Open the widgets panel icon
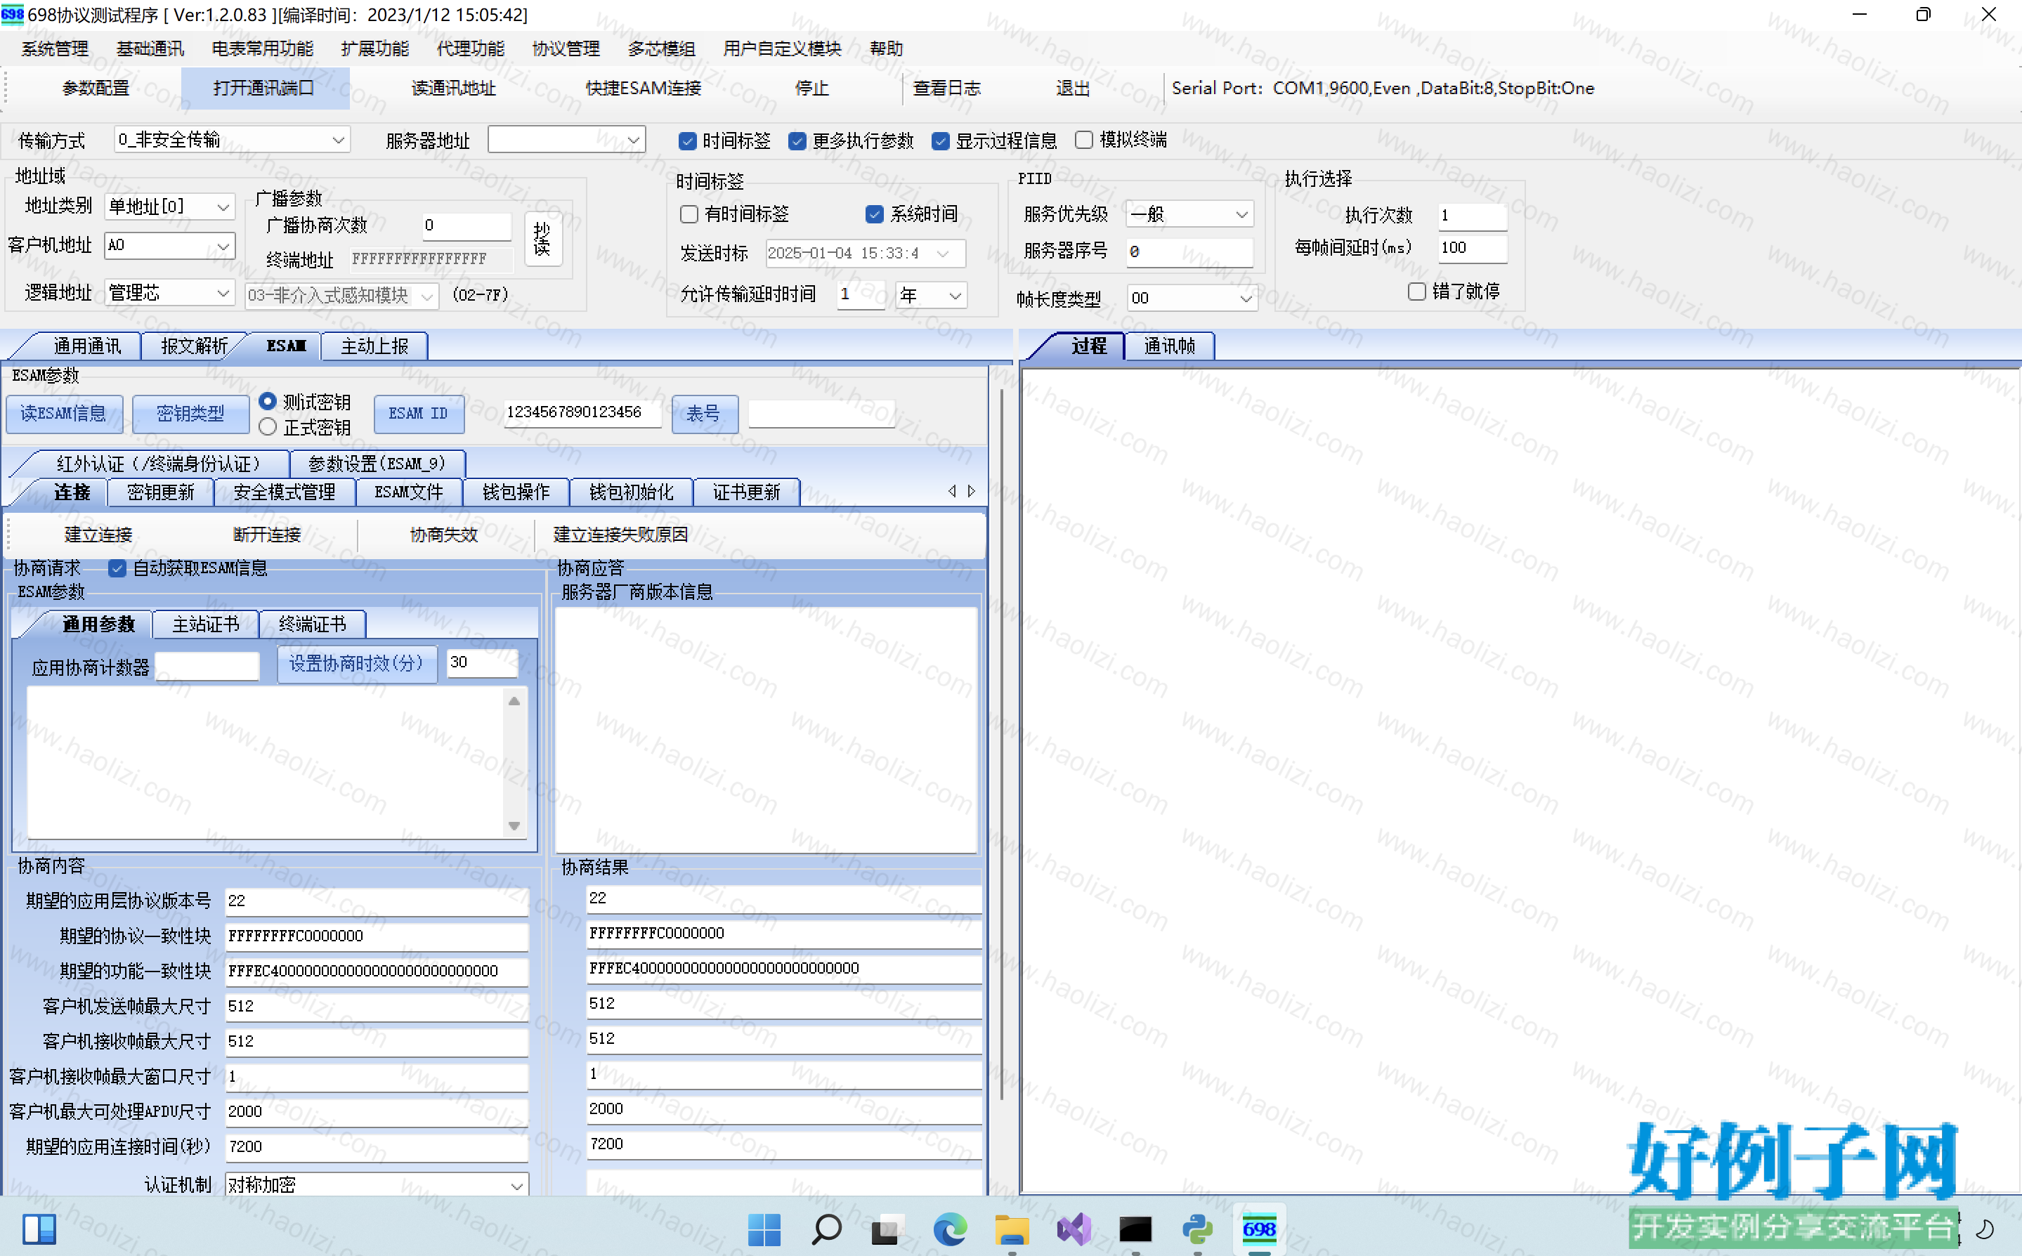 click(39, 1229)
